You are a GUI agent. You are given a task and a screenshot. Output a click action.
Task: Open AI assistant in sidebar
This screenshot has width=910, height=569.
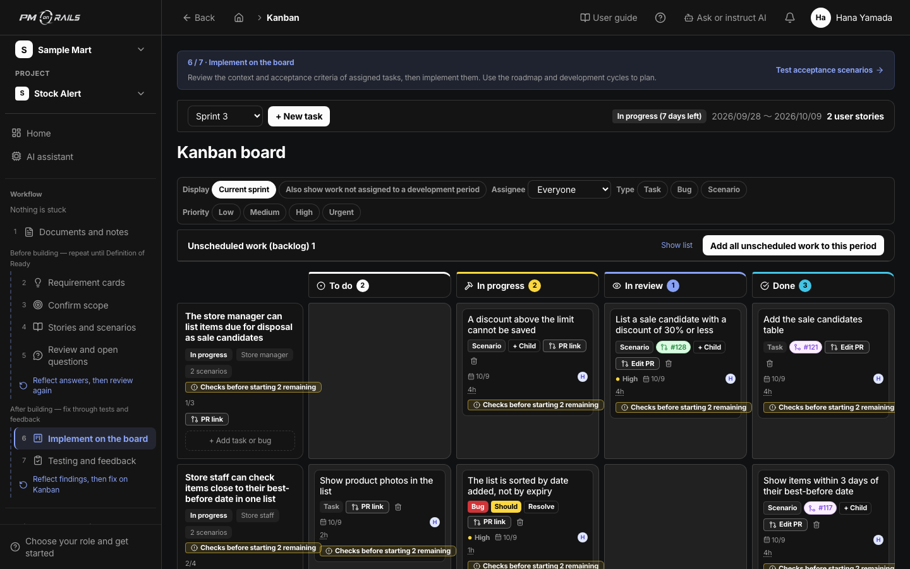tap(80, 157)
